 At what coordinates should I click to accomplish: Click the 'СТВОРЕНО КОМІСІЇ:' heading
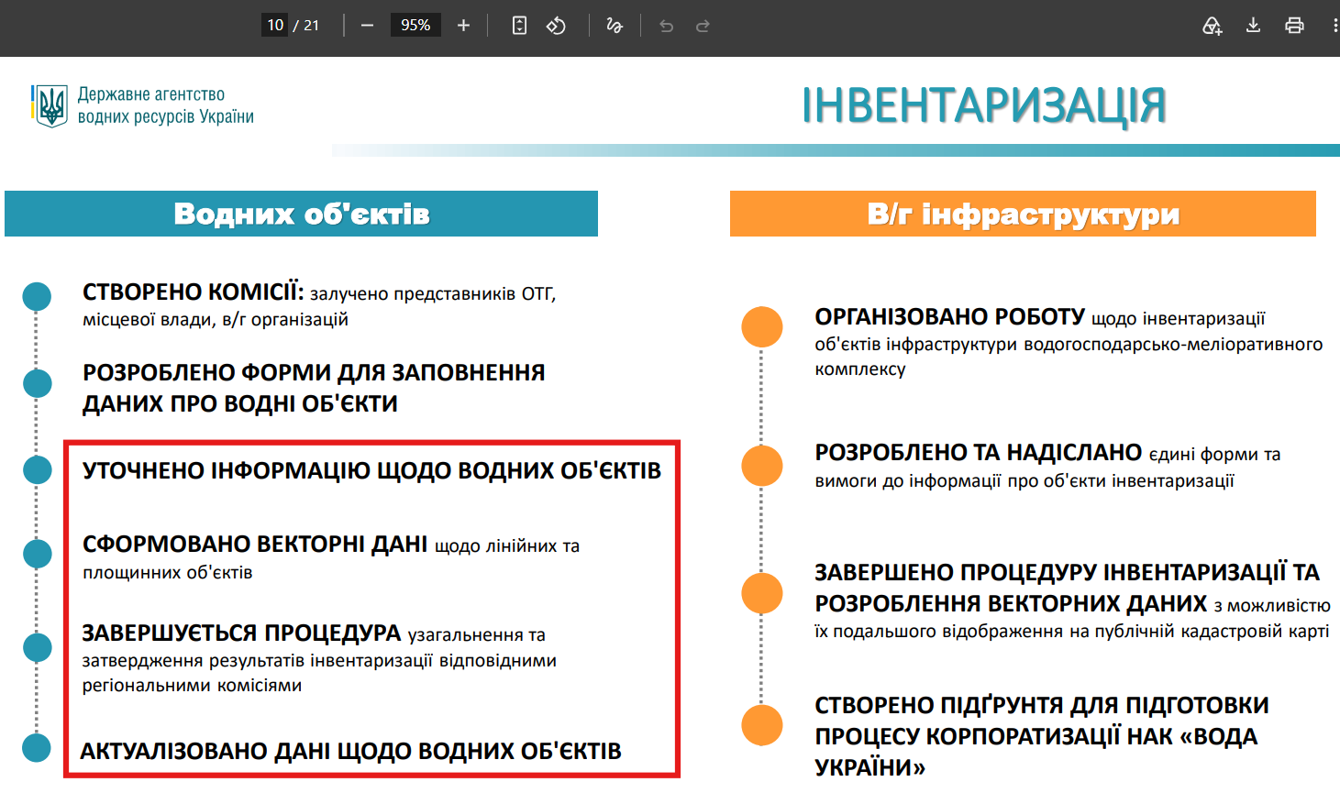pyautogui.click(x=193, y=292)
